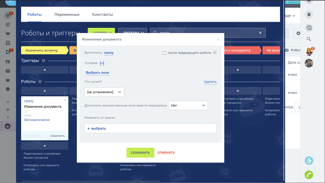Viewport: 325px width, 183px height.
Task: Click the blue round icon above phone button
Action: click(x=309, y=160)
